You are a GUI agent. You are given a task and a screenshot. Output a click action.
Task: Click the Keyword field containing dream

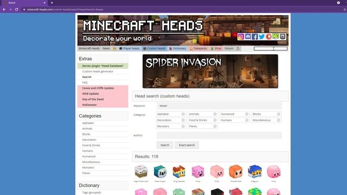click(x=219, y=106)
